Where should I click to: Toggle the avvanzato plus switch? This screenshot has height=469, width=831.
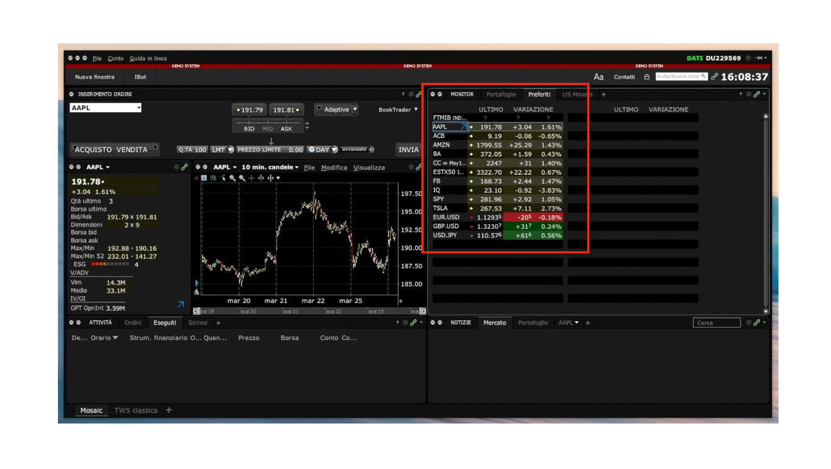tap(371, 149)
